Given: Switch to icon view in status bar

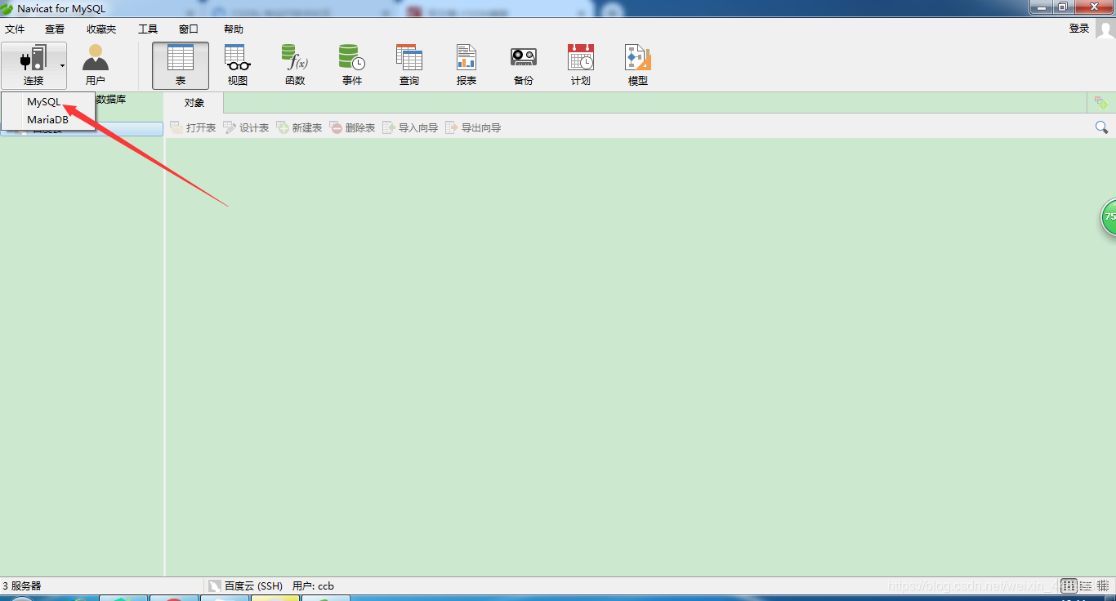Looking at the screenshot, I should pos(1069,585).
